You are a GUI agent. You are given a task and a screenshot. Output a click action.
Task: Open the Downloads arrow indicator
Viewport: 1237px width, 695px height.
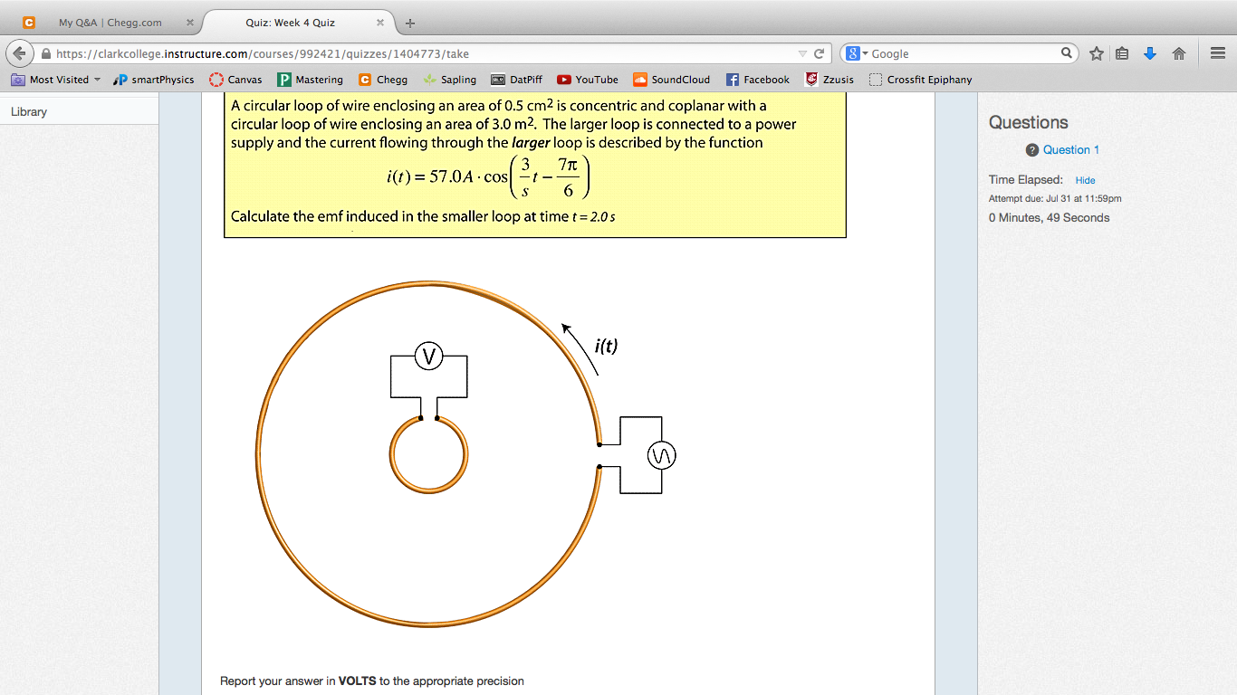point(1150,53)
